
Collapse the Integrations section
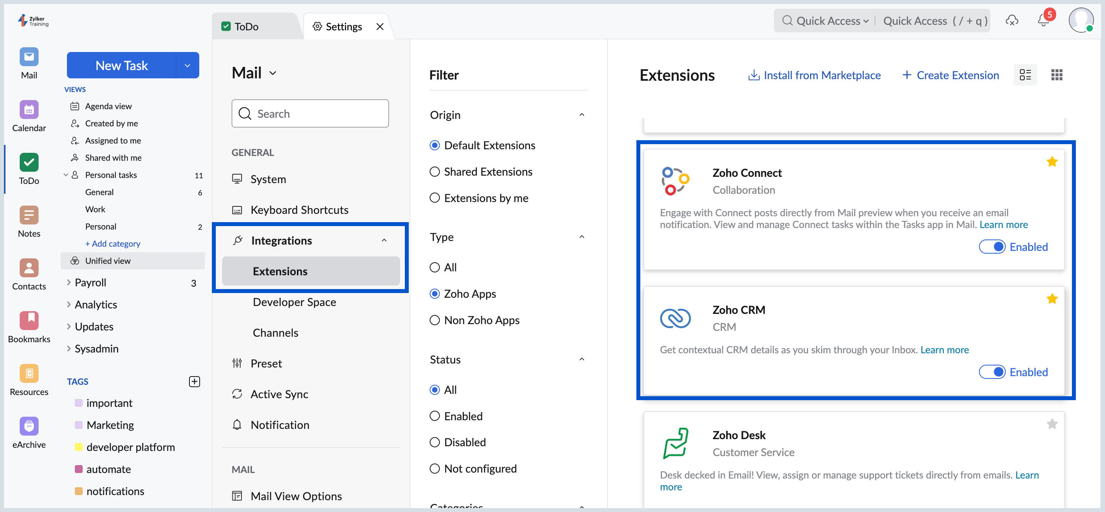pos(384,240)
